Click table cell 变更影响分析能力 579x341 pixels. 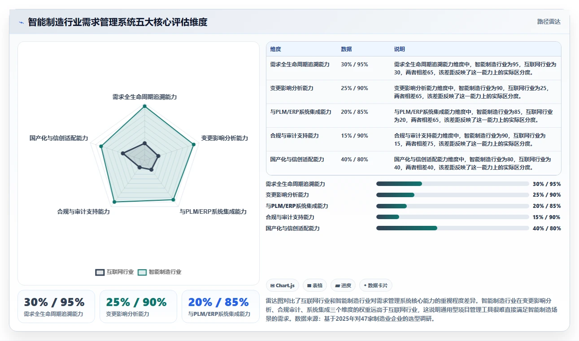click(x=292, y=88)
